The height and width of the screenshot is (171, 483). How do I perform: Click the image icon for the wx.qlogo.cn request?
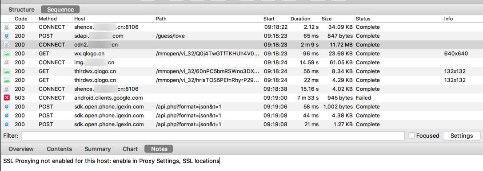pos(7,54)
